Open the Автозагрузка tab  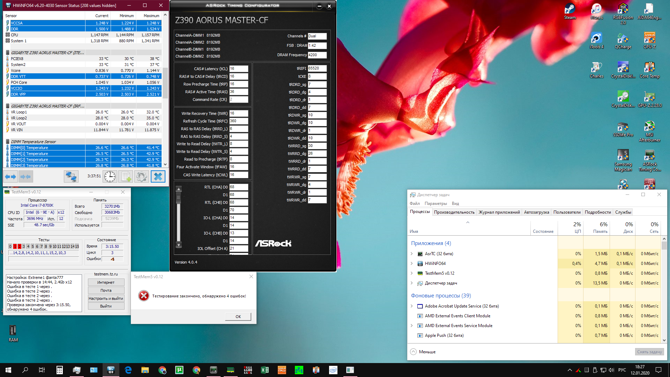click(x=536, y=212)
